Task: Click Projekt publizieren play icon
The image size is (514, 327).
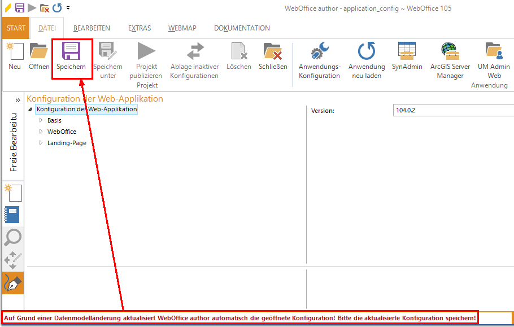Action: click(x=146, y=51)
